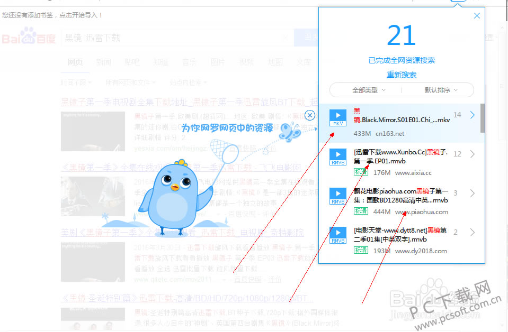
Task: Close the blue bird mascot overlay
Action: [x=310, y=115]
